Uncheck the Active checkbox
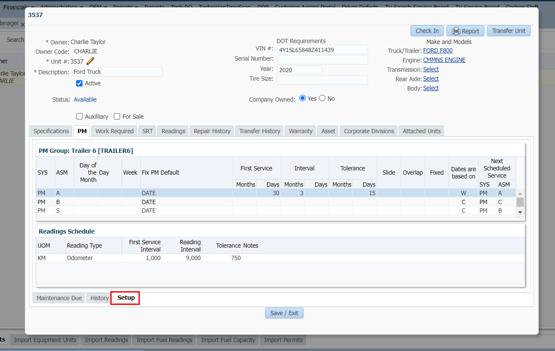This screenshot has height=351, width=555. point(79,83)
